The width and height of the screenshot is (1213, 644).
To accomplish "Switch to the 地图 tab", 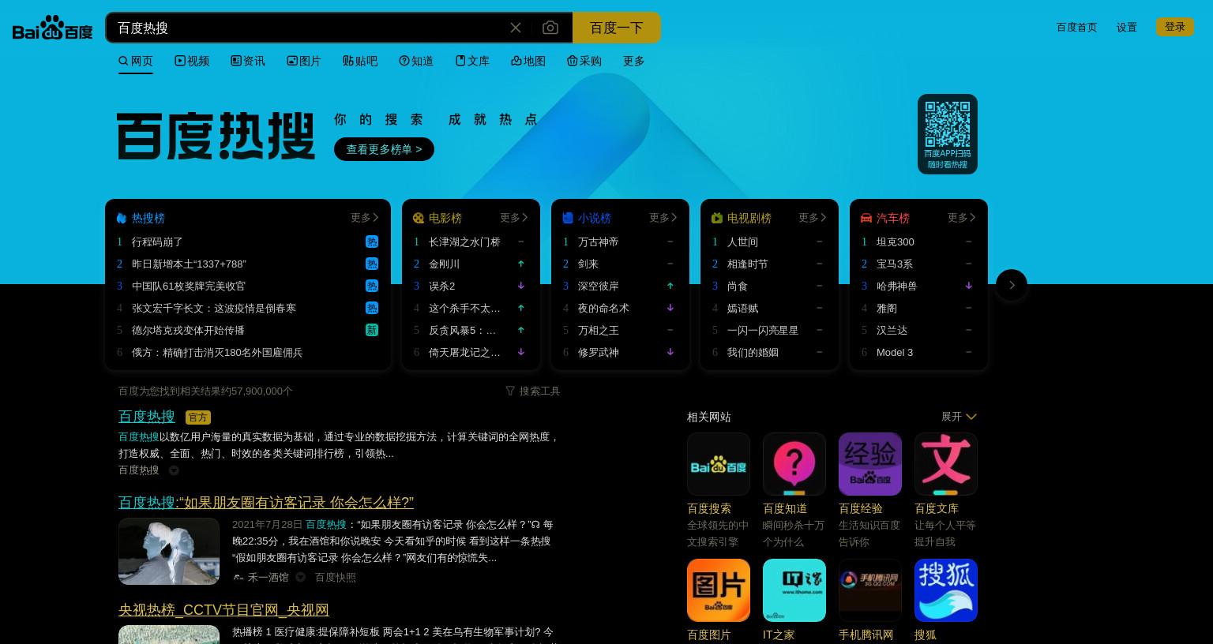I will 528,61.
